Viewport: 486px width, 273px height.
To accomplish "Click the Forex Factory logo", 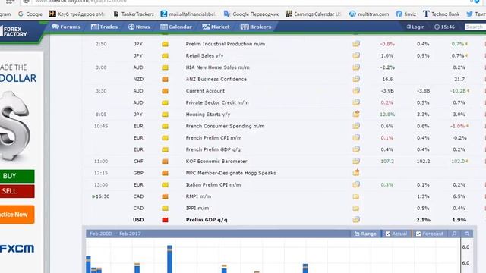I will coord(14,31).
